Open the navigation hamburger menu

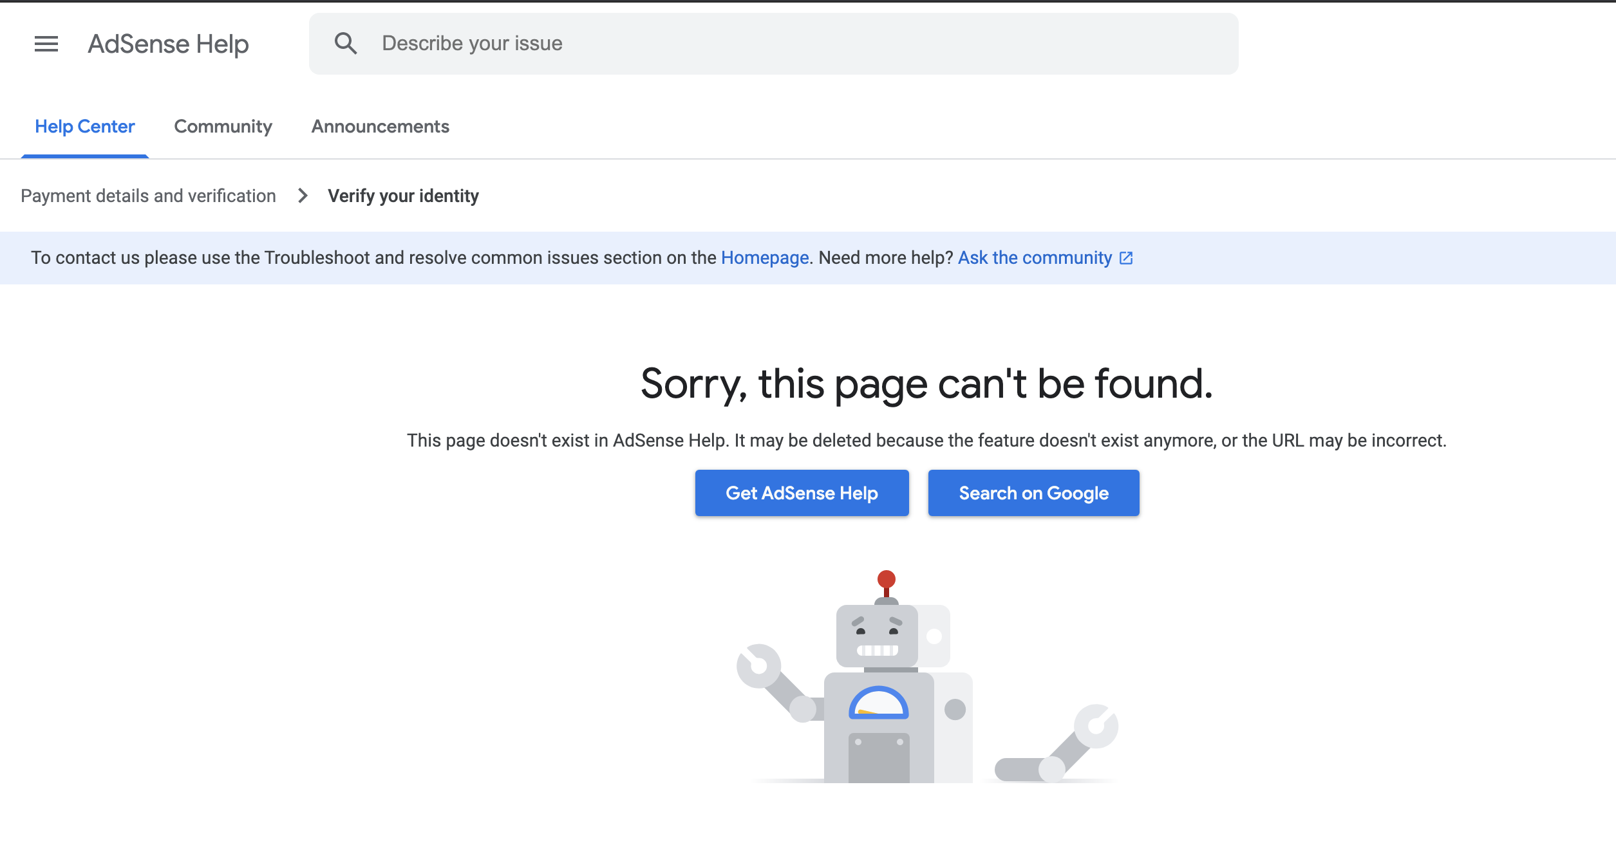point(46,44)
